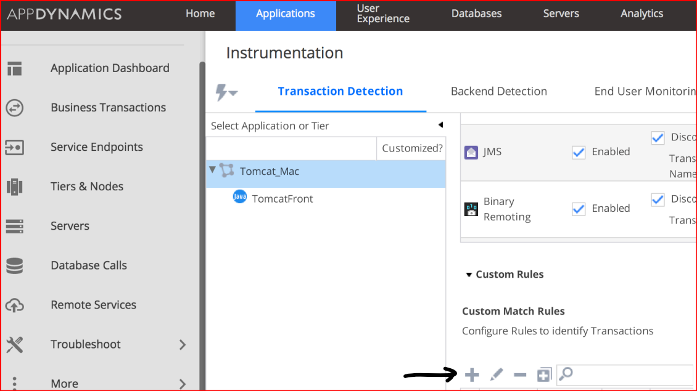This screenshot has height=391, width=697.
Task: Select the Applications top menu
Action: pyautogui.click(x=286, y=15)
